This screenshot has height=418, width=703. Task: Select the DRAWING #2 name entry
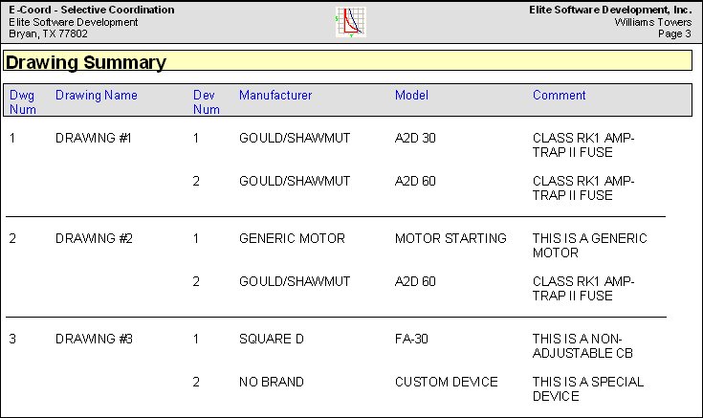(x=94, y=238)
